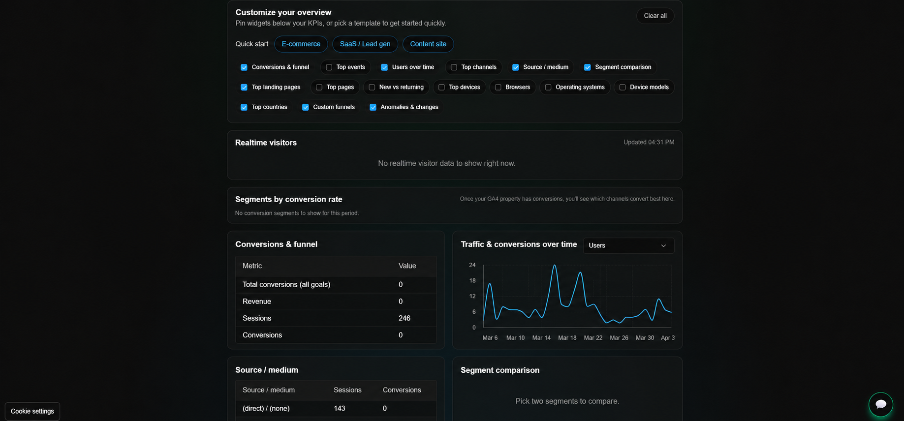The width and height of the screenshot is (904, 421).
Task: Click the Total conversions (all goals) row
Action: [x=336, y=285]
